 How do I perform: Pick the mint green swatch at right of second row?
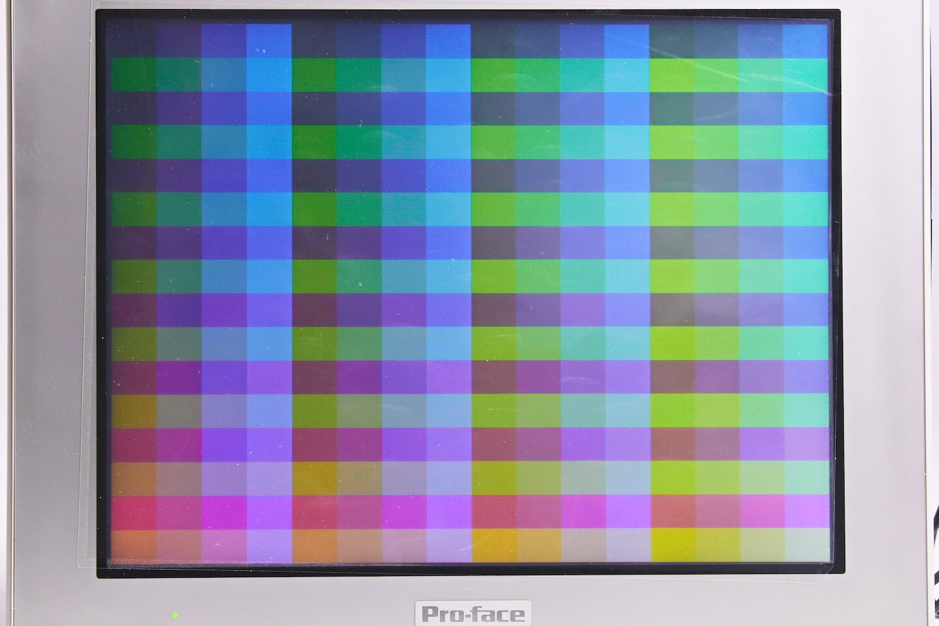click(806, 74)
